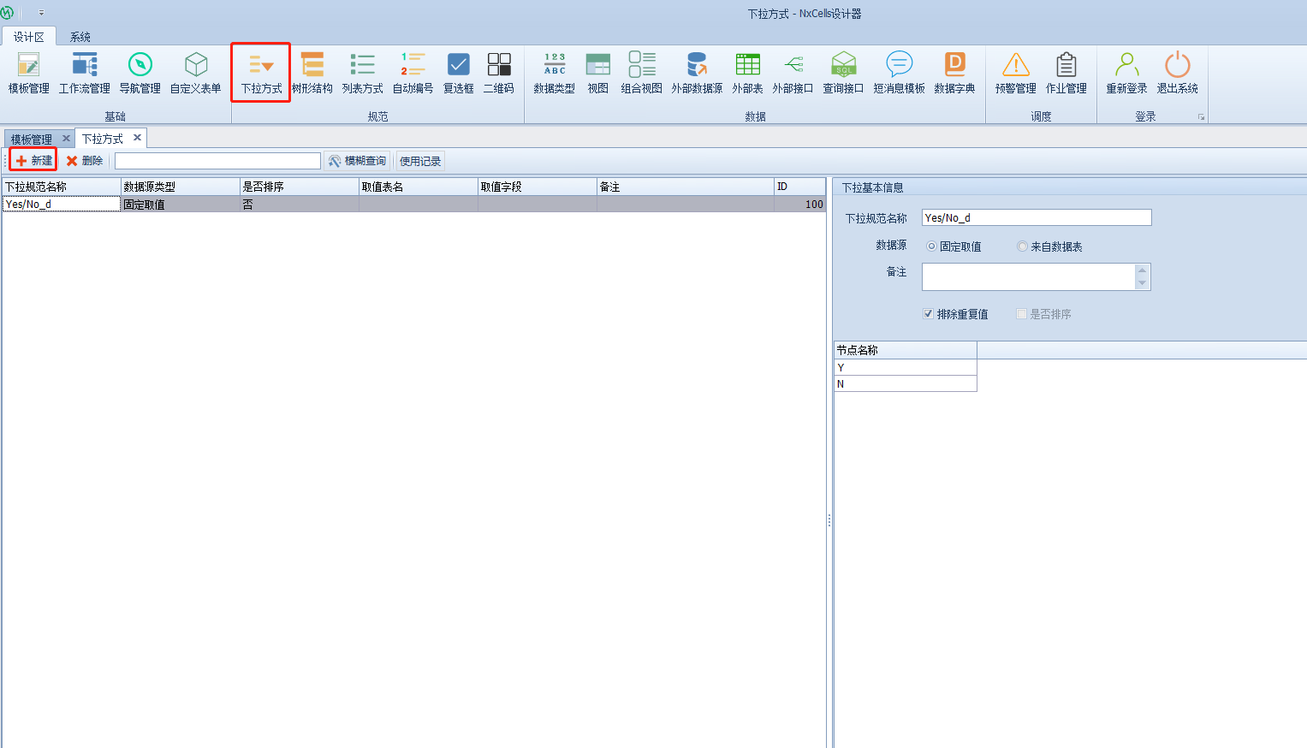
Task: Open the 模板管理 ribbon tool
Action: (28, 73)
